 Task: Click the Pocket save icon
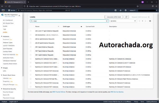pyautogui.click(x=153, y=6)
